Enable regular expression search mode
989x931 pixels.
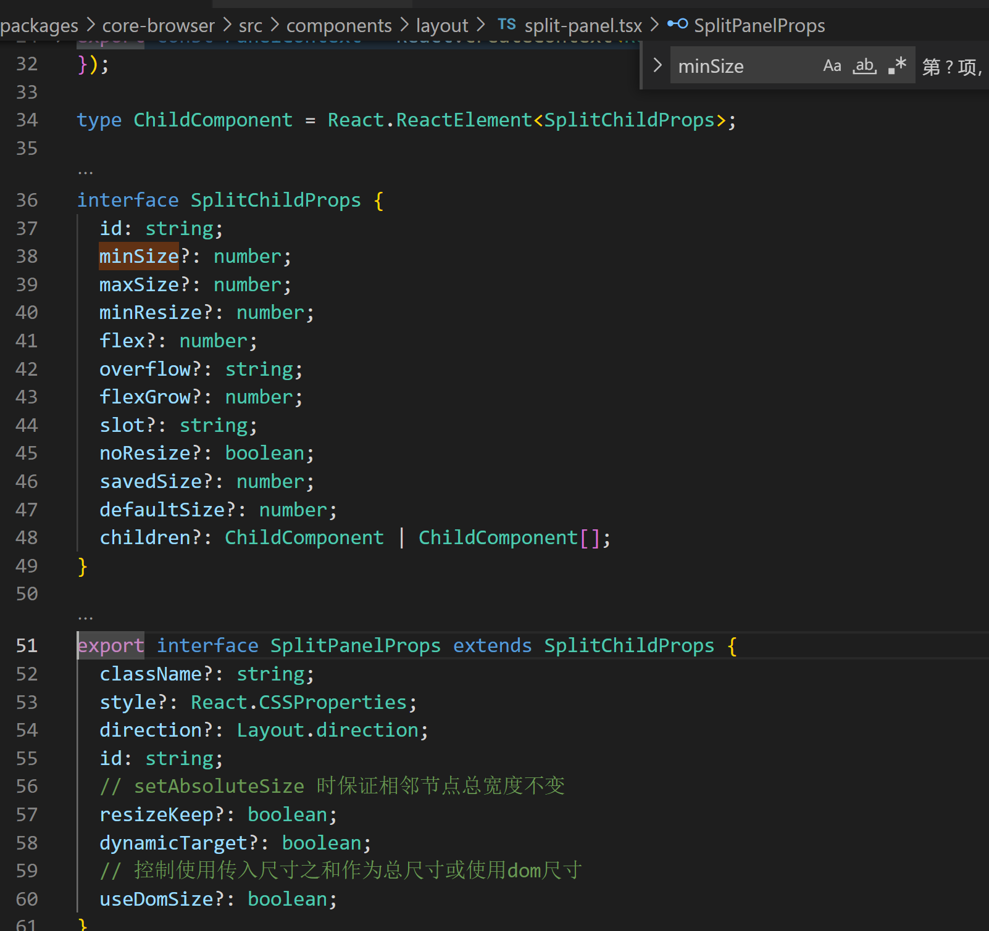[x=896, y=65]
